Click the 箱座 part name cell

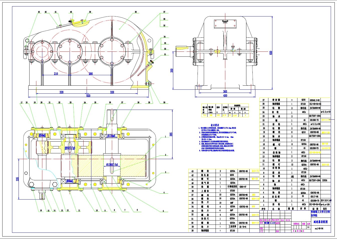(276, 173)
